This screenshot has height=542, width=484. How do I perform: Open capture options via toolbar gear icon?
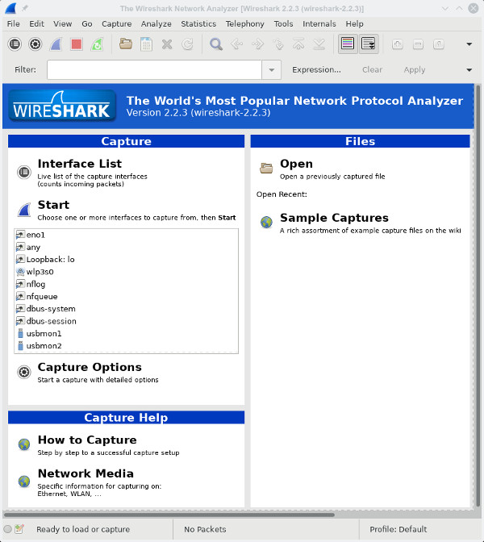[35, 44]
